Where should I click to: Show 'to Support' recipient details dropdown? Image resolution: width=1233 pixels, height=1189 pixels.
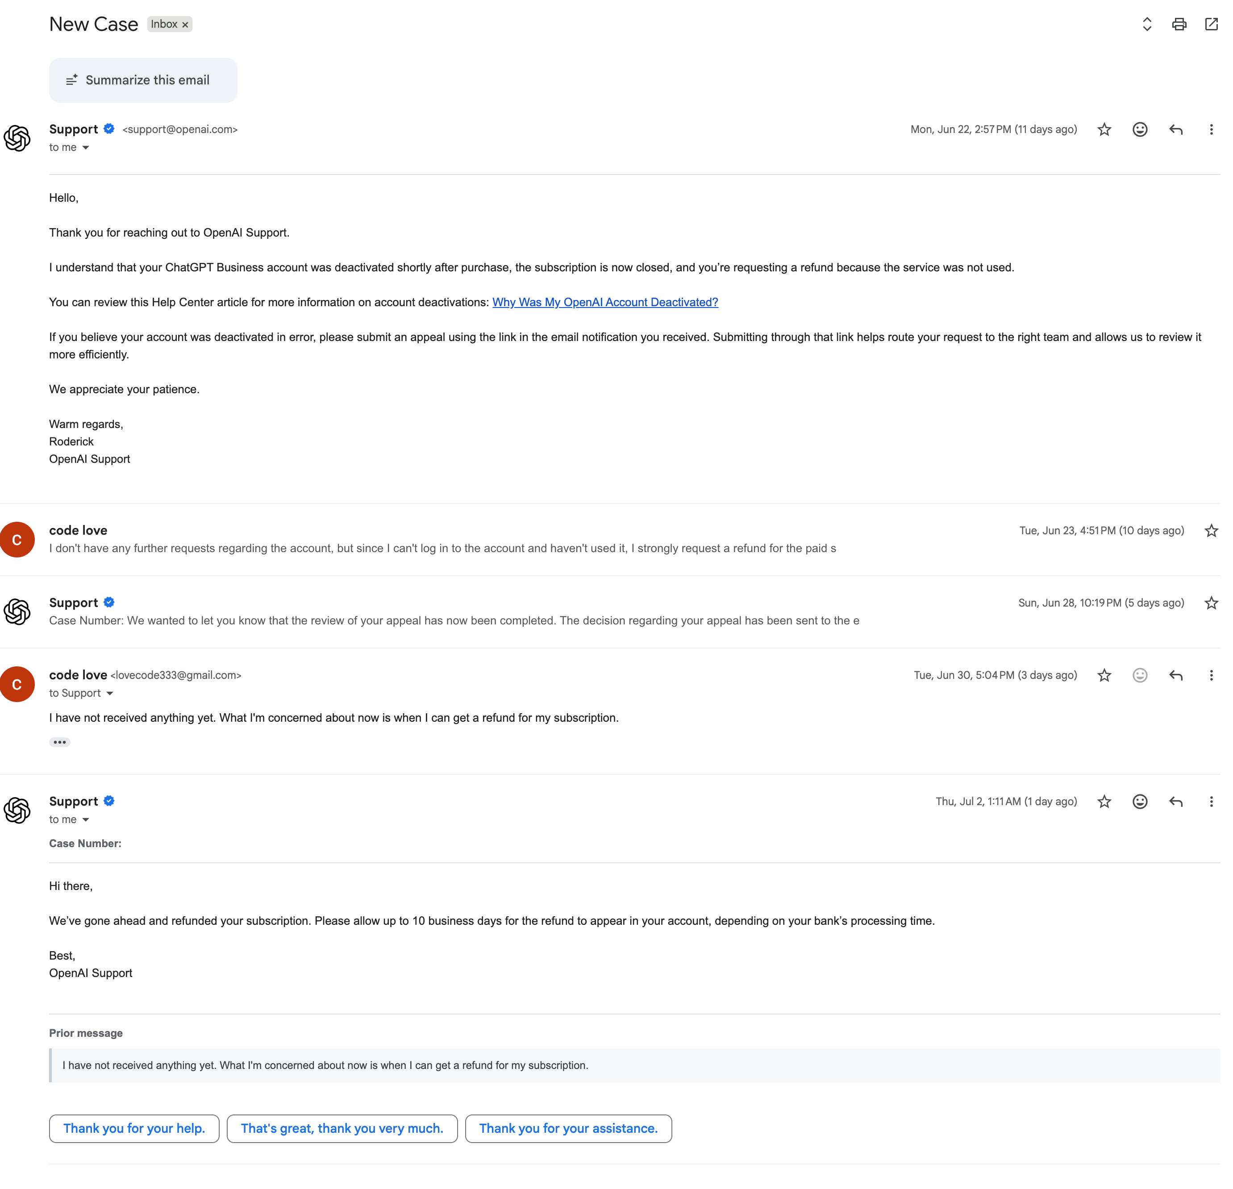(x=109, y=693)
